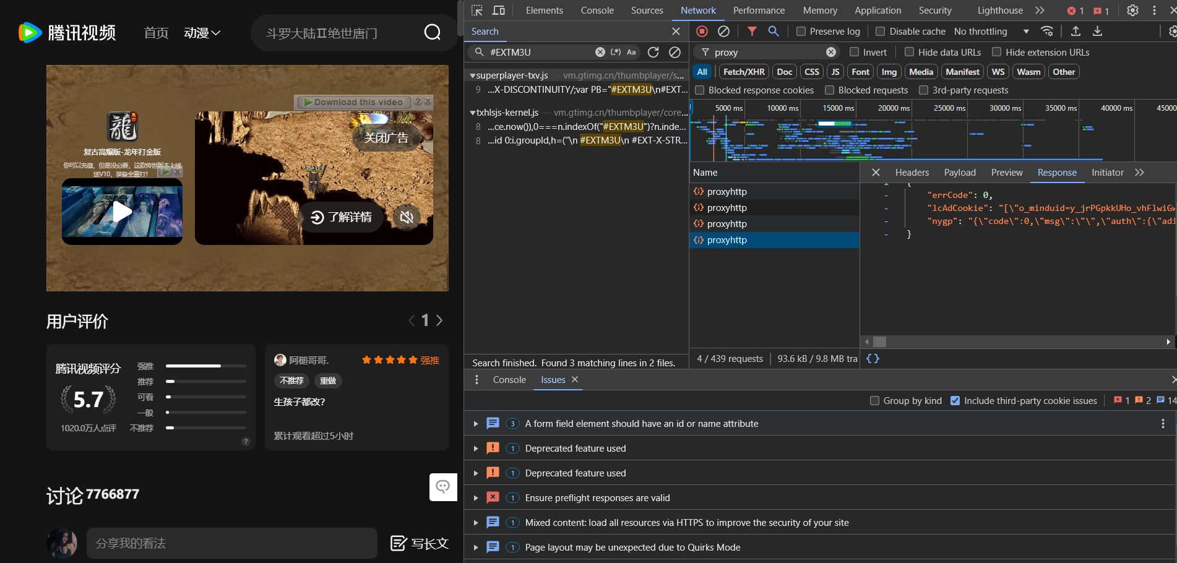Unmute the advertisement video
The height and width of the screenshot is (563, 1177).
[407, 217]
